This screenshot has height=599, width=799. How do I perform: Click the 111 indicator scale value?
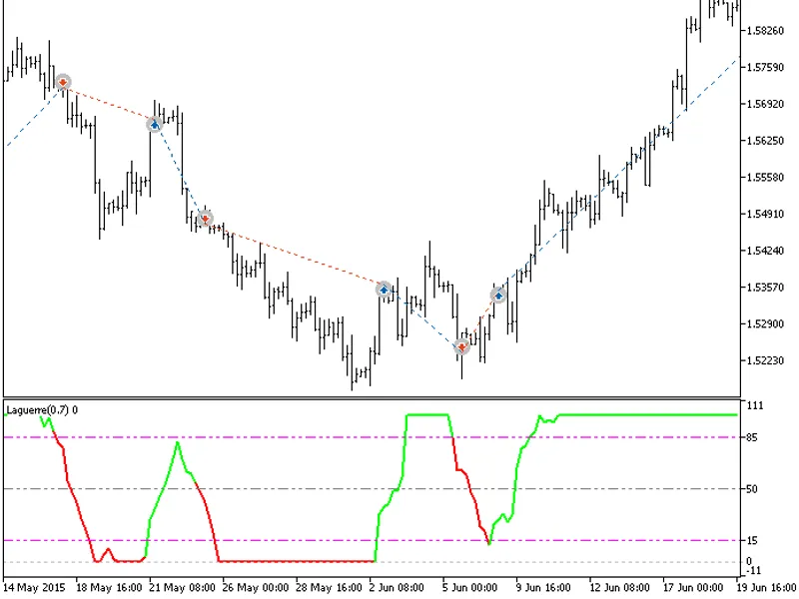[755, 405]
